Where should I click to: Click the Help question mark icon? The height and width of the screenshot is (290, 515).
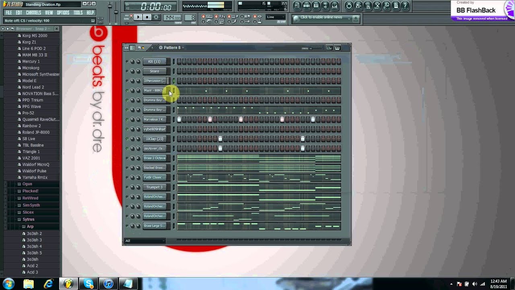405,6
